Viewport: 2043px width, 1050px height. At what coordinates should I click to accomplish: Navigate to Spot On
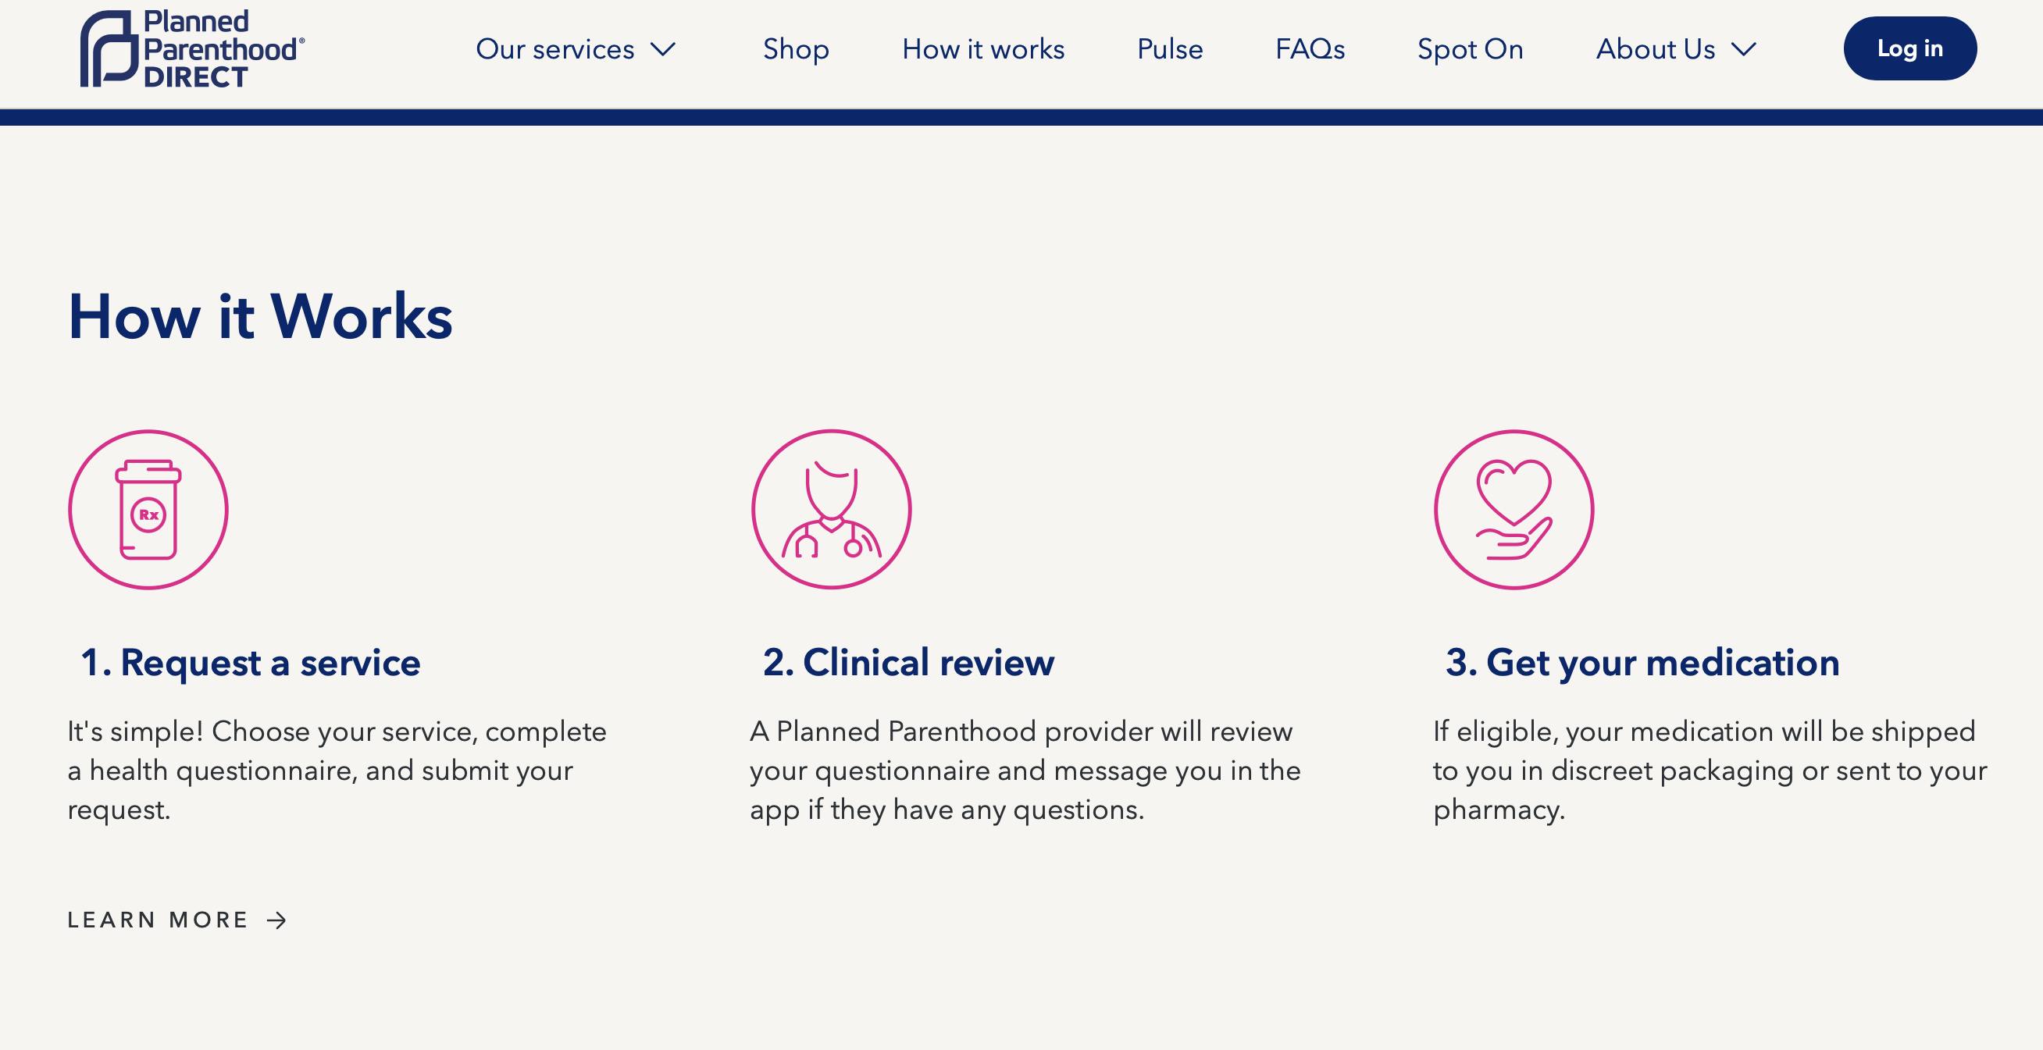1471,49
